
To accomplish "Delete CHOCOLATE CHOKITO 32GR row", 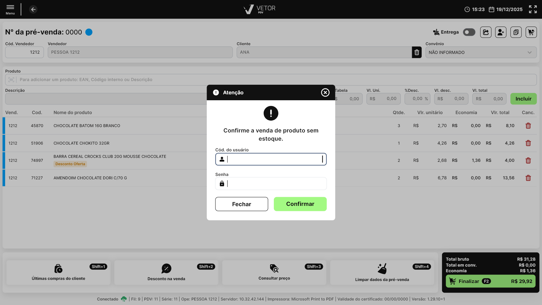I will 528,143.
